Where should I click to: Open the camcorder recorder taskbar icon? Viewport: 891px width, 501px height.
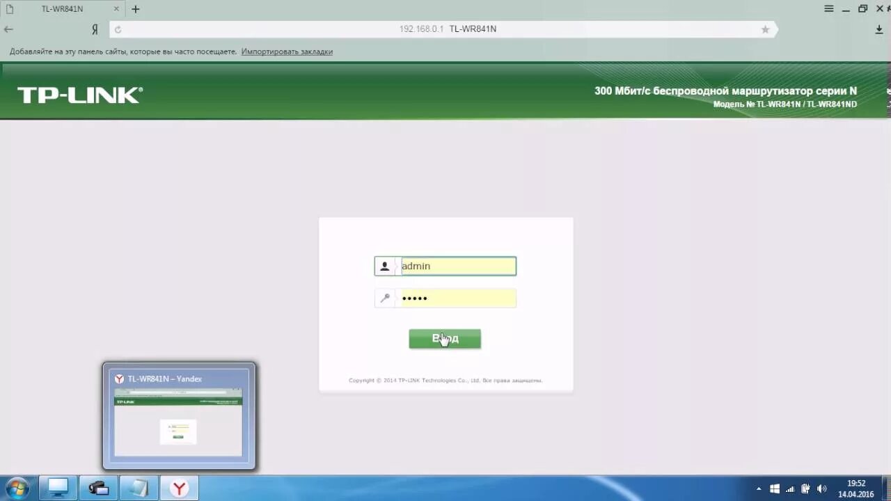[x=98, y=488]
